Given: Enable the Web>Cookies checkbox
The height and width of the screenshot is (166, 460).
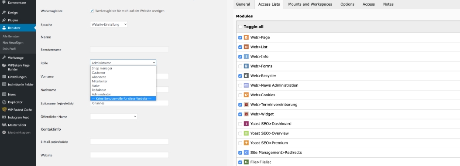Looking at the screenshot, I should tap(240, 95).
